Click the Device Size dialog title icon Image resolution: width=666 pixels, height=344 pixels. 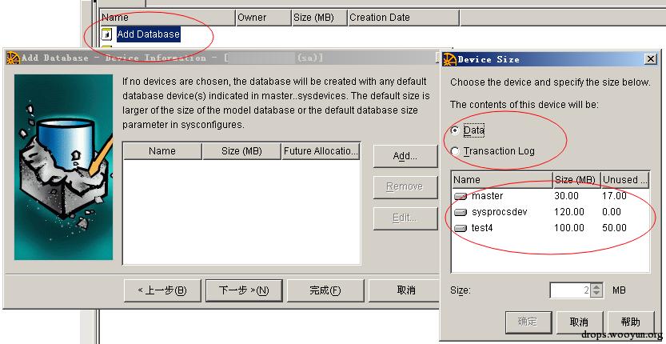(x=449, y=59)
